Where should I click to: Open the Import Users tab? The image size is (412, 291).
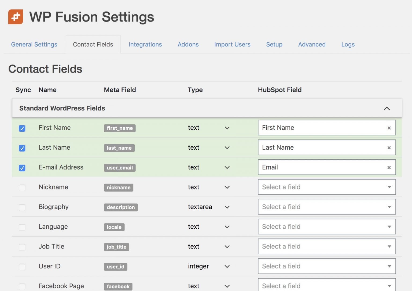232,44
